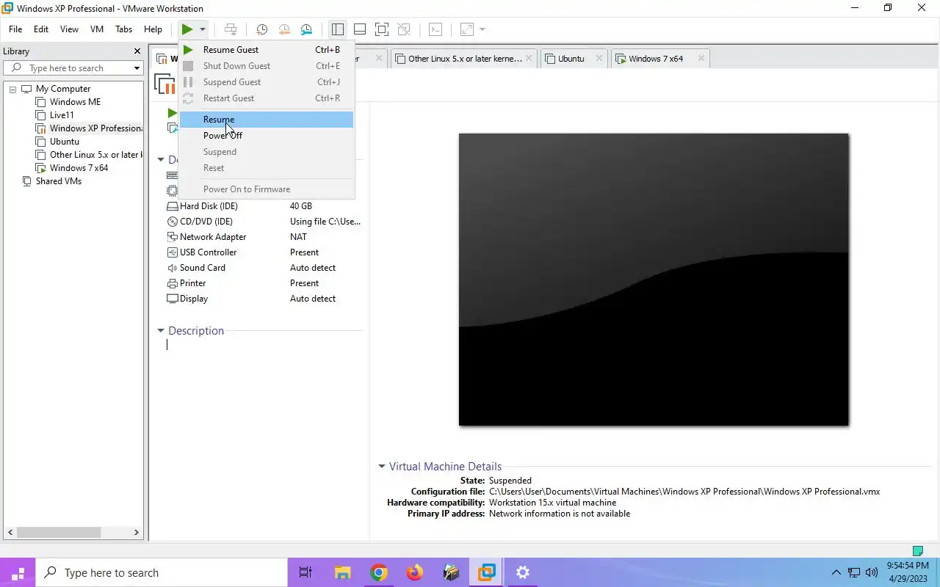Open Task View on the taskbar

click(x=305, y=573)
